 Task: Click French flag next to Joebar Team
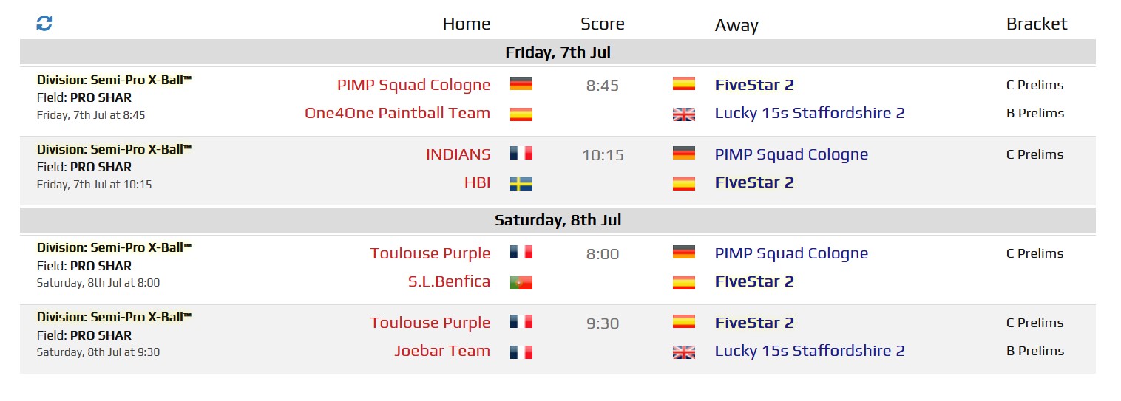(521, 352)
